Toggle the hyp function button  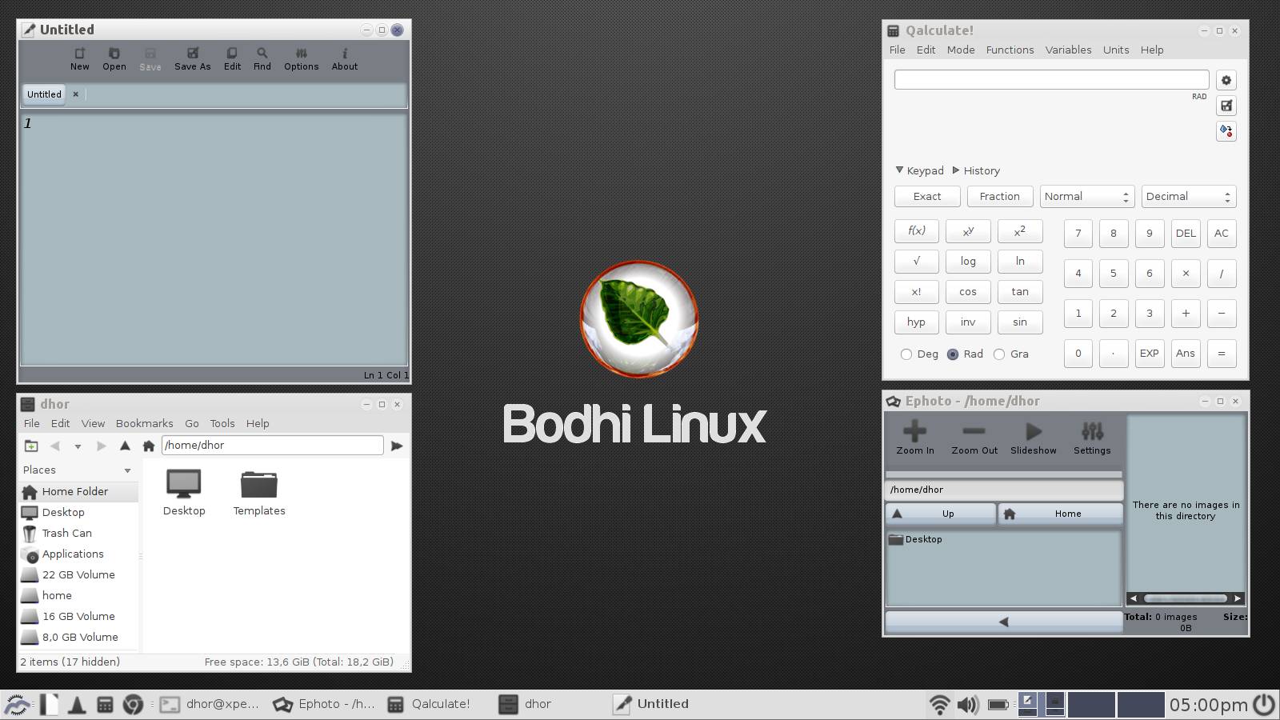coord(916,322)
